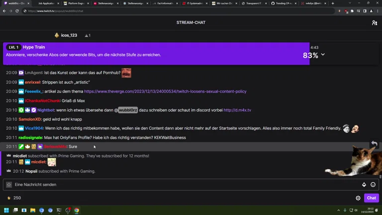The height and width of the screenshot is (215, 382).
Task: Open the Chrome three-dot menu
Action: tap(378, 11)
